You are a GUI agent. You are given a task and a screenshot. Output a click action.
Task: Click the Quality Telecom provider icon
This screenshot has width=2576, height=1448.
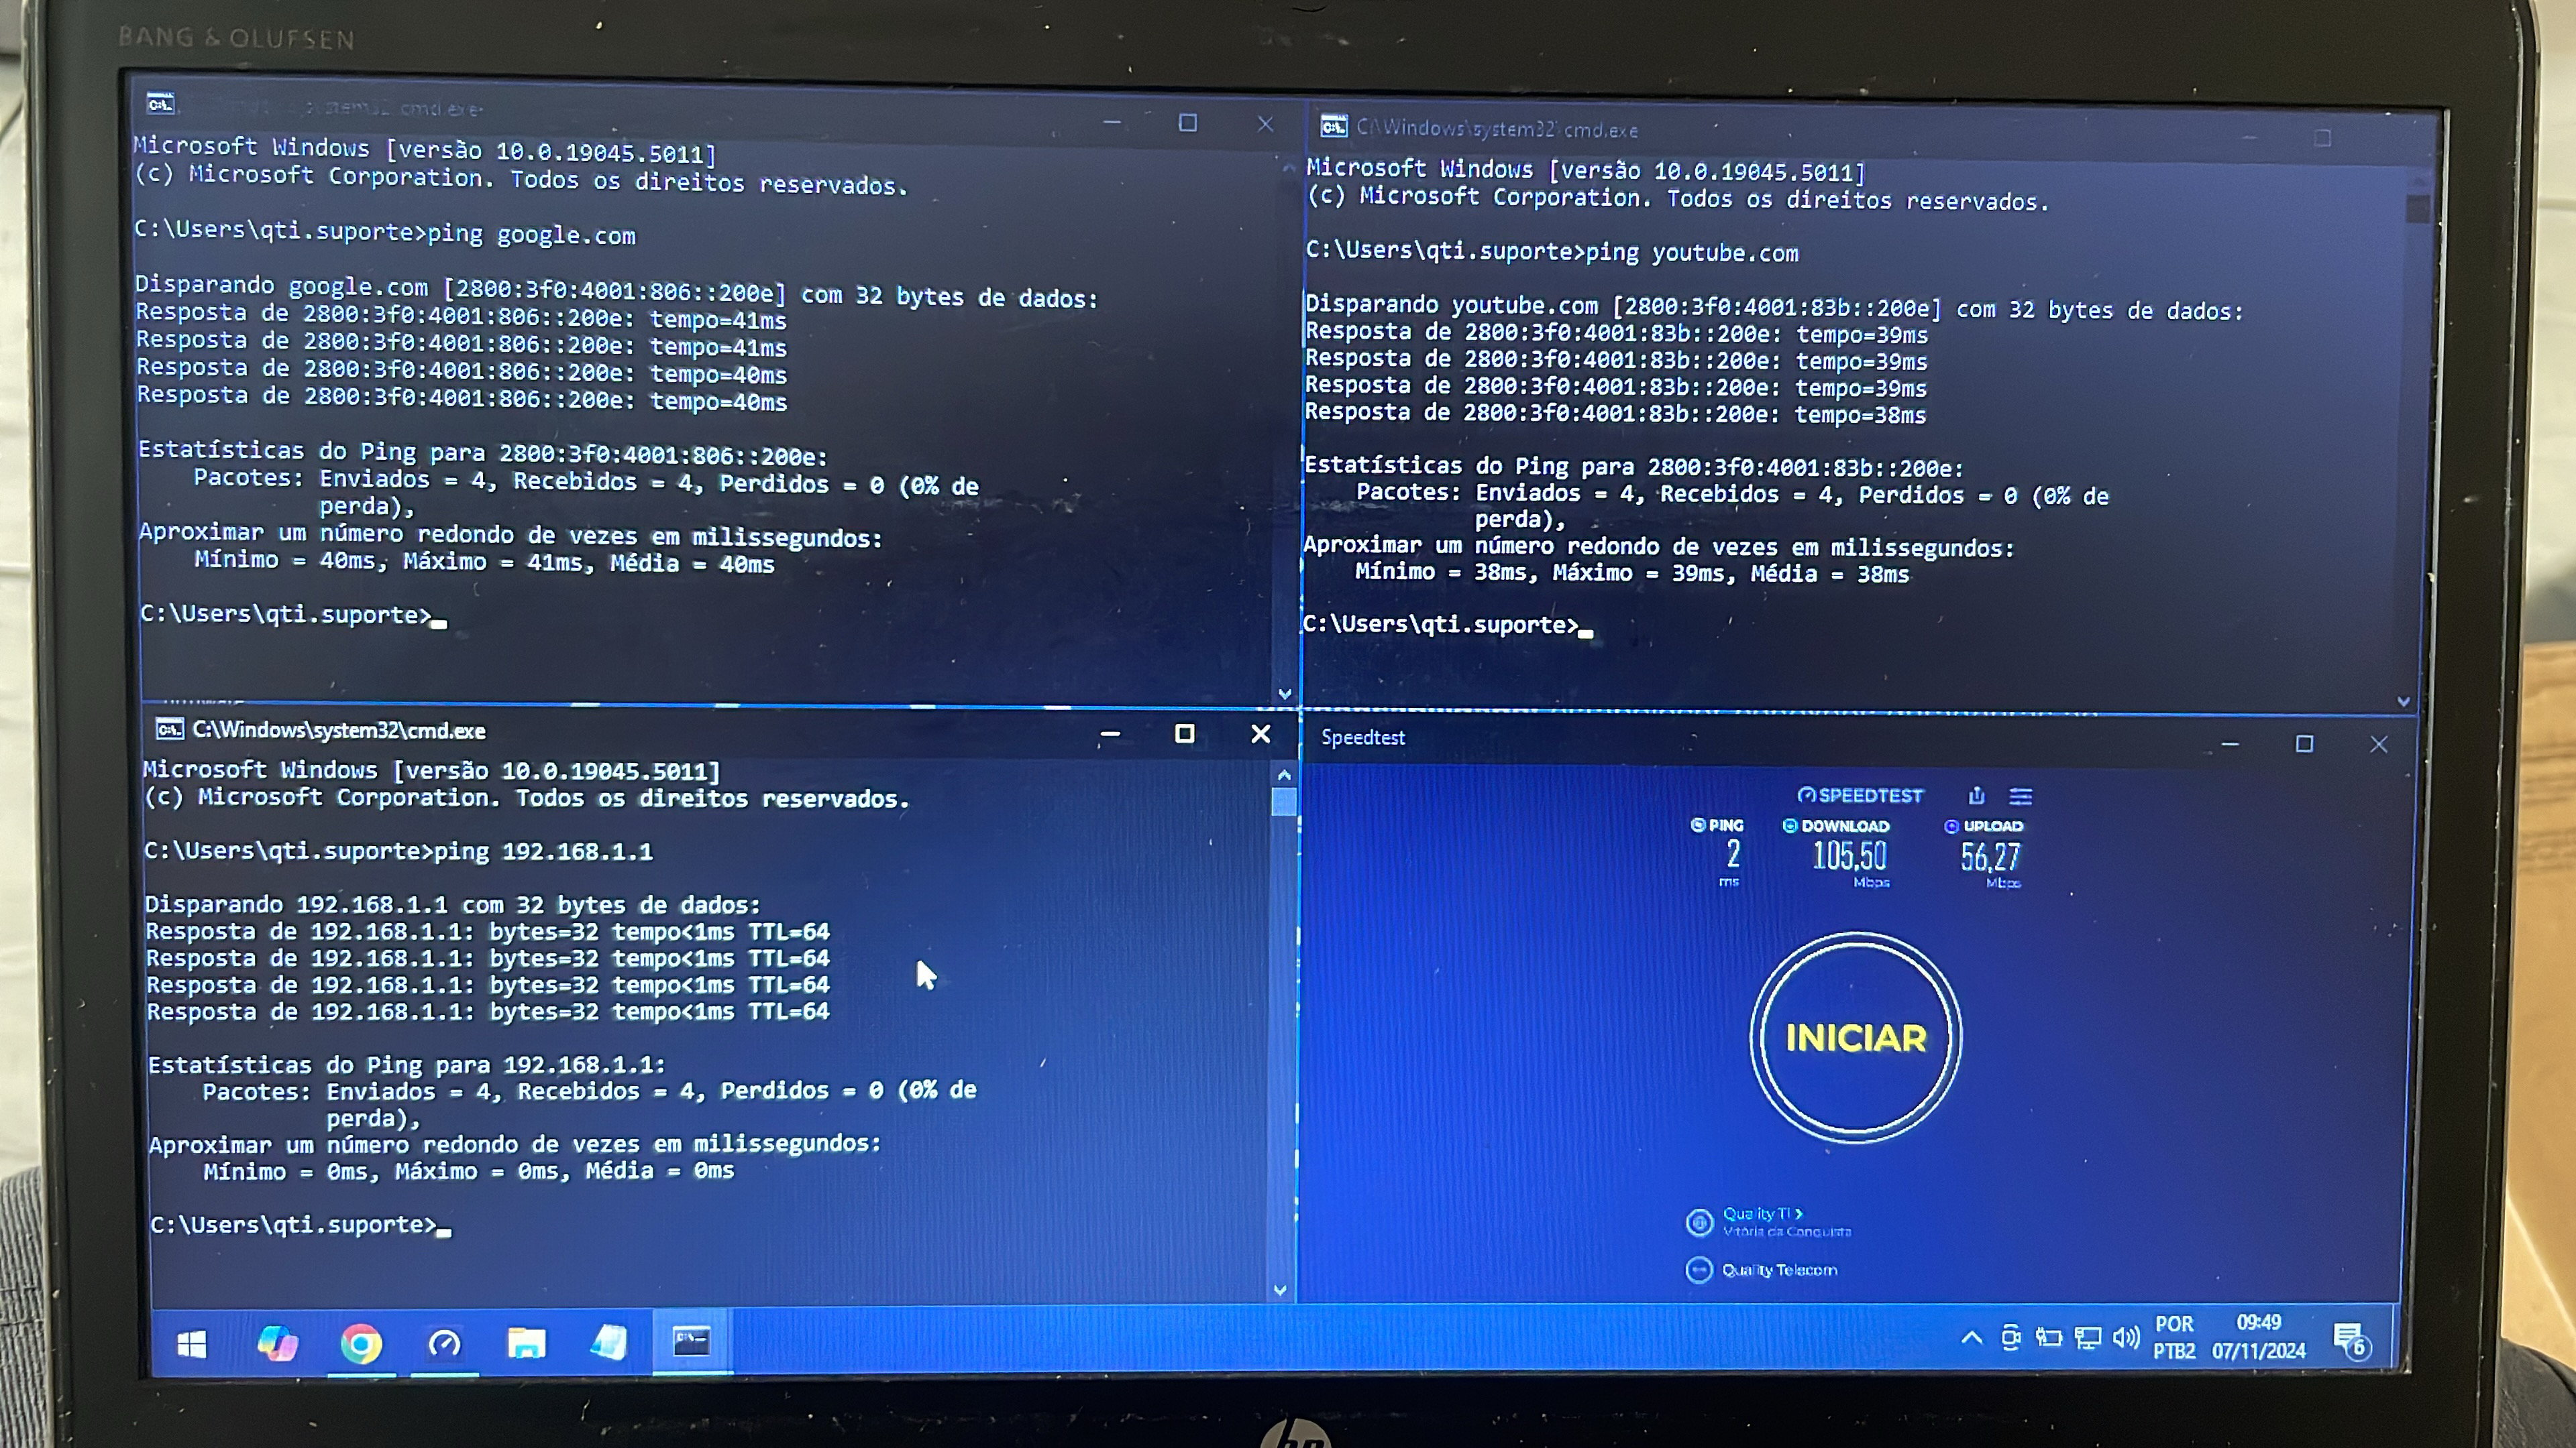pos(1699,1270)
